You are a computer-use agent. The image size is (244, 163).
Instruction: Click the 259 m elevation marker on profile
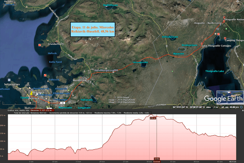coord(153,118)
